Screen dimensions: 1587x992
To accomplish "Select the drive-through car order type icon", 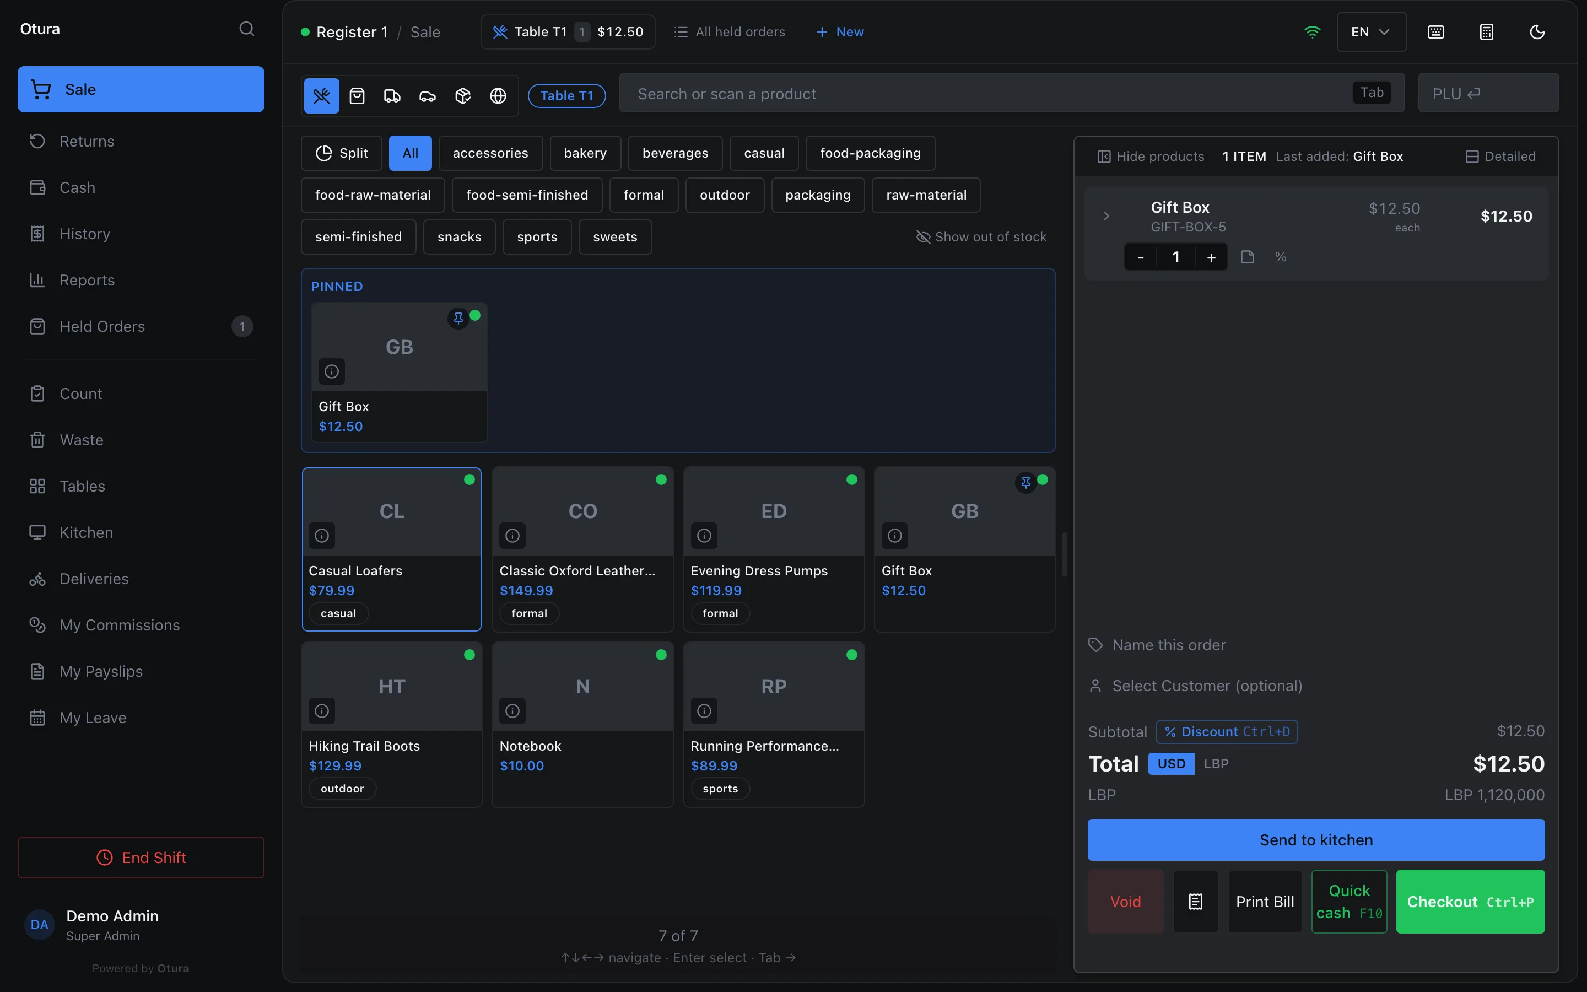I will click(428, 96).
